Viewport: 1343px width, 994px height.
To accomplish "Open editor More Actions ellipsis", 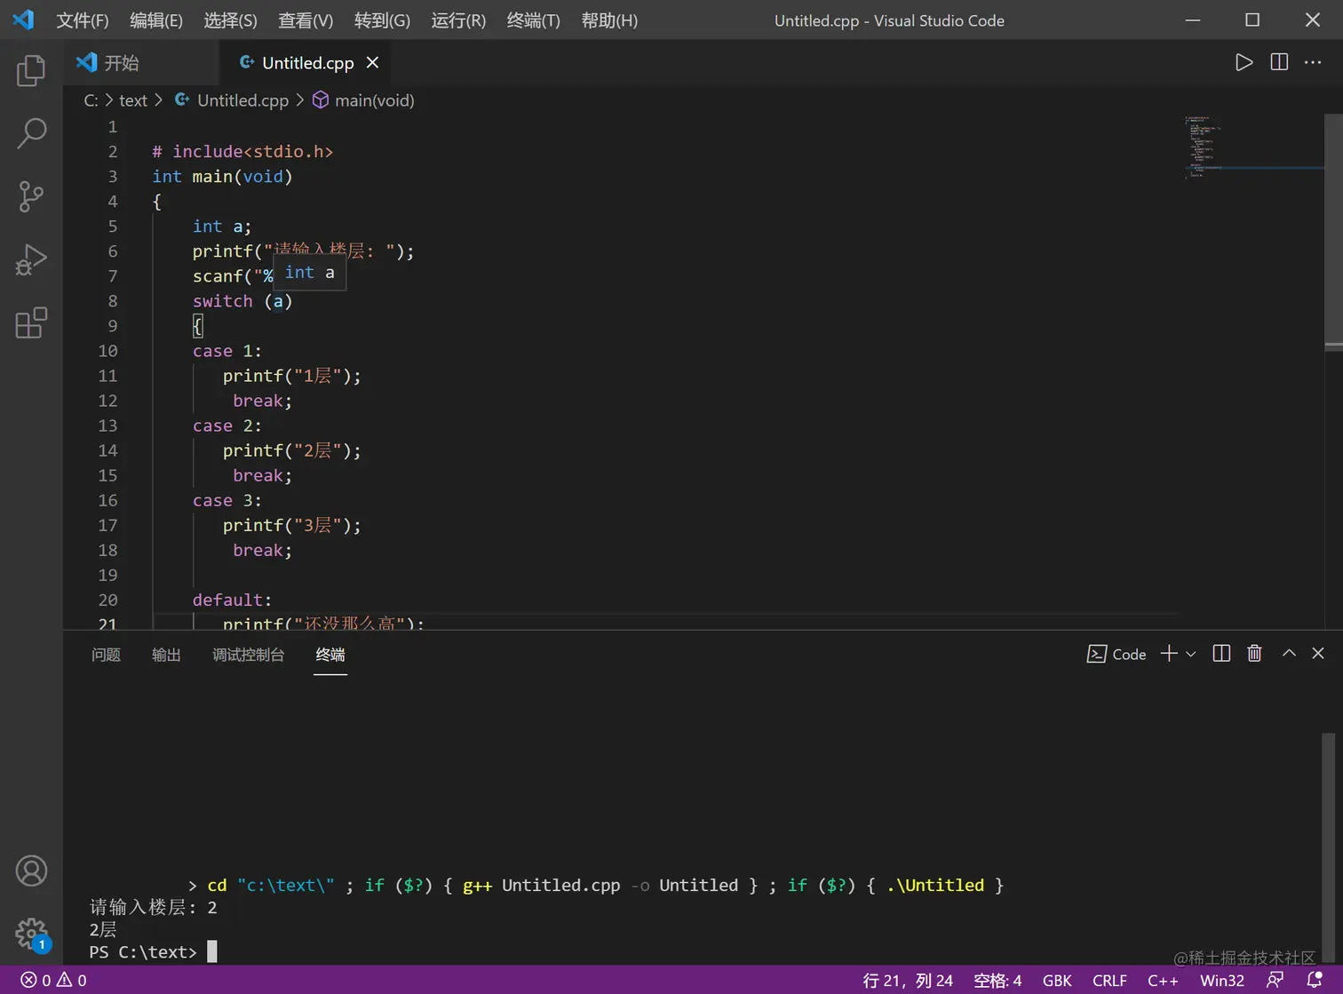I will point(1313,62).
